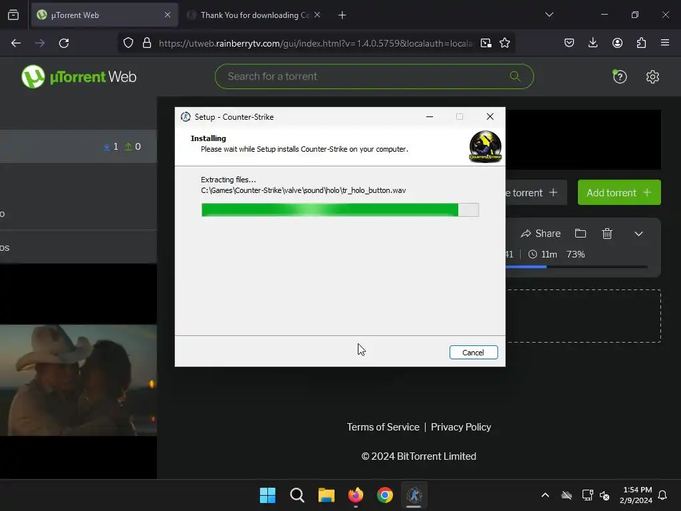Open tracking protection shield icon

click(128, 43)
